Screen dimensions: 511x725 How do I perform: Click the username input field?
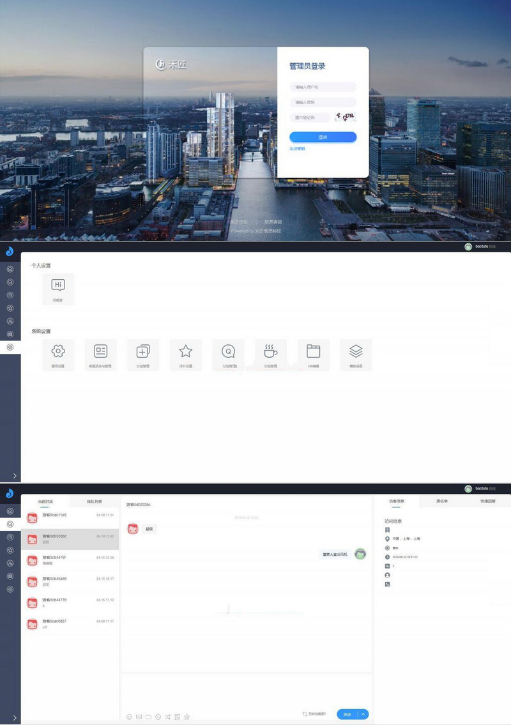[323, 87]
